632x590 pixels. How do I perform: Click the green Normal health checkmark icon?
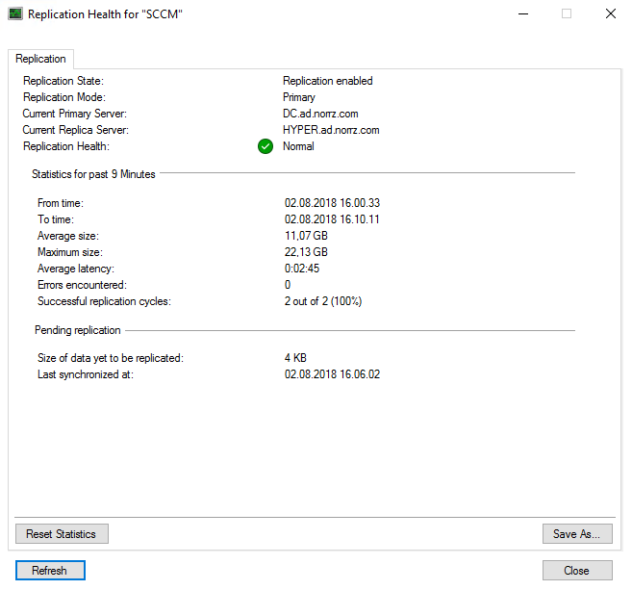click(x=265, y=146)
